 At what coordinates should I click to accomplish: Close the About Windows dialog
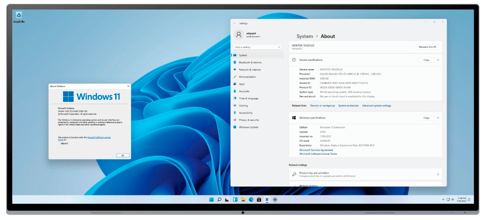coord(128,86)
